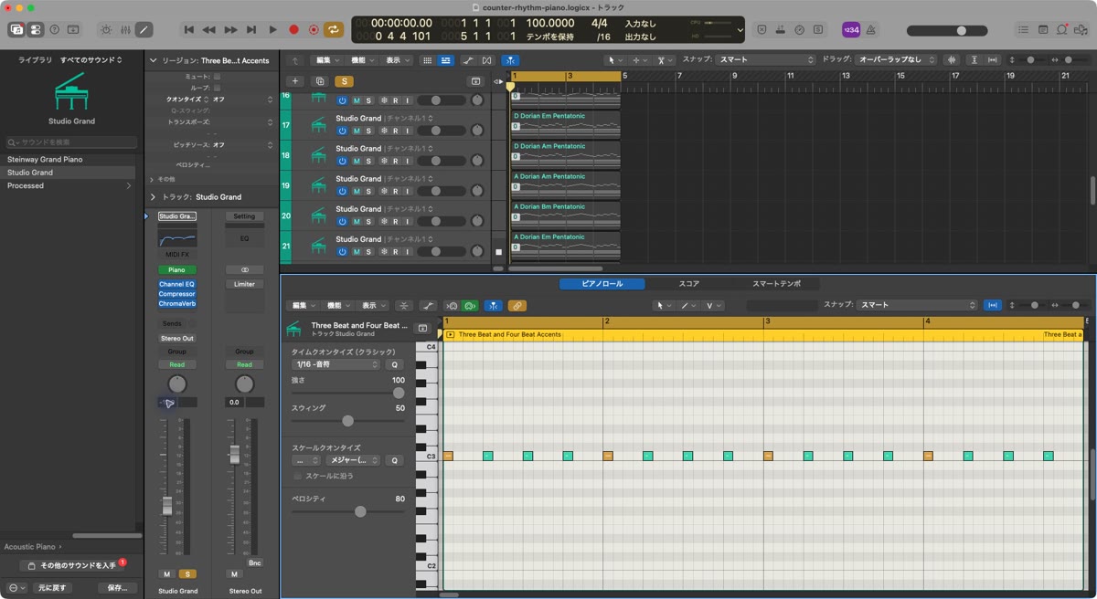
Task: Click 元に戻す button in library
Action: [x=53, y=588]
